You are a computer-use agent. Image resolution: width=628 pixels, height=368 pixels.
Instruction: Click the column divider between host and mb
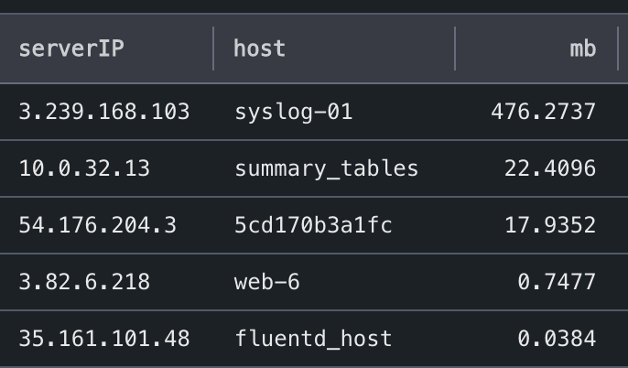[455, 49]
